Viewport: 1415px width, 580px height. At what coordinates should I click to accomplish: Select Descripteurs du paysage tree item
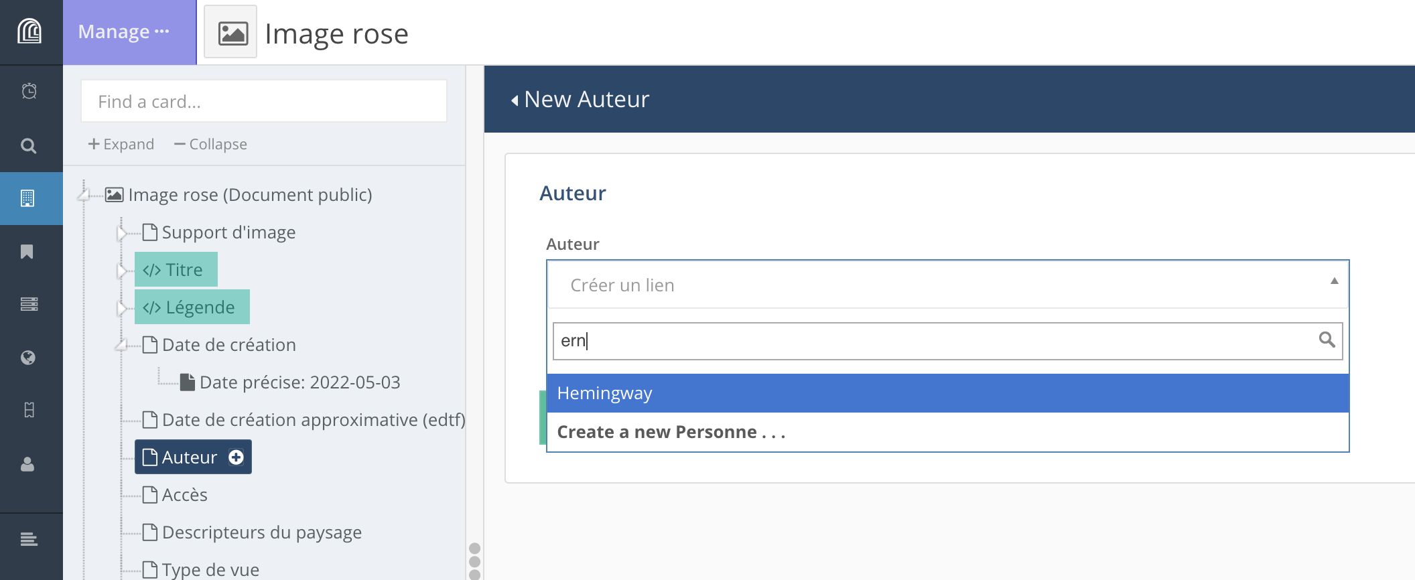(261, 532)
